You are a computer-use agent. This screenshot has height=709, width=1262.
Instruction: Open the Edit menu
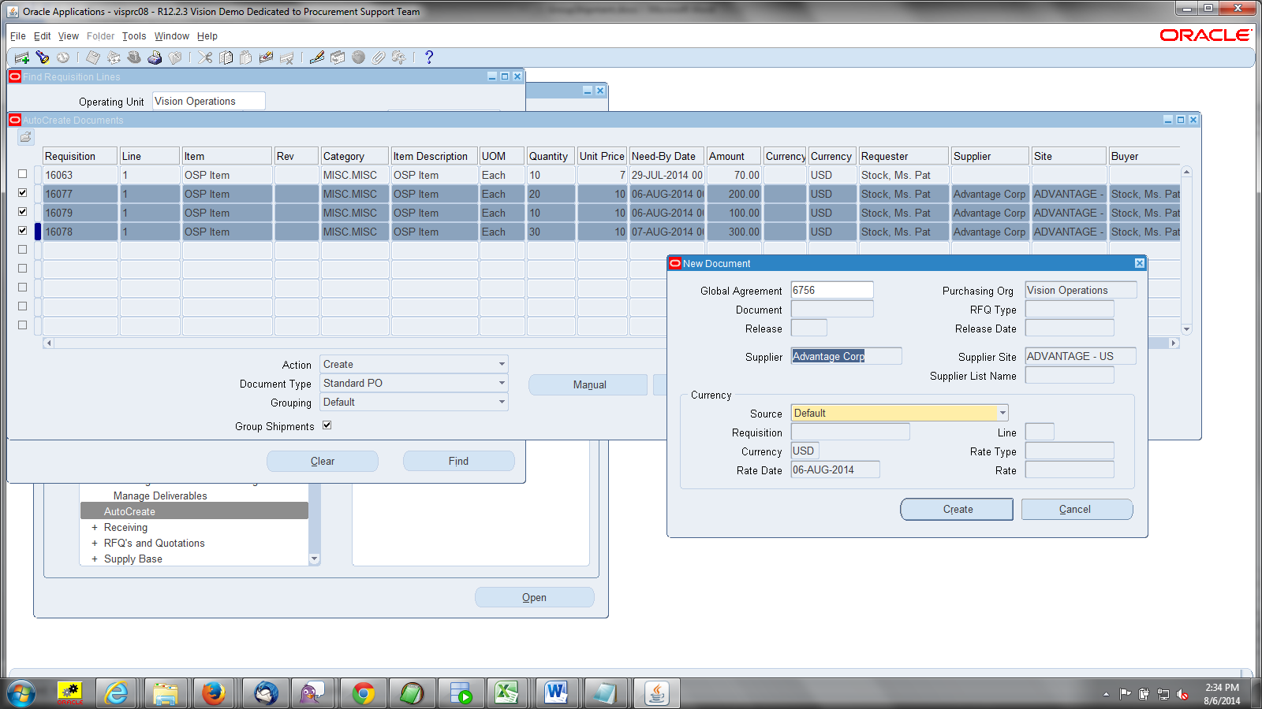click(42, 36)
